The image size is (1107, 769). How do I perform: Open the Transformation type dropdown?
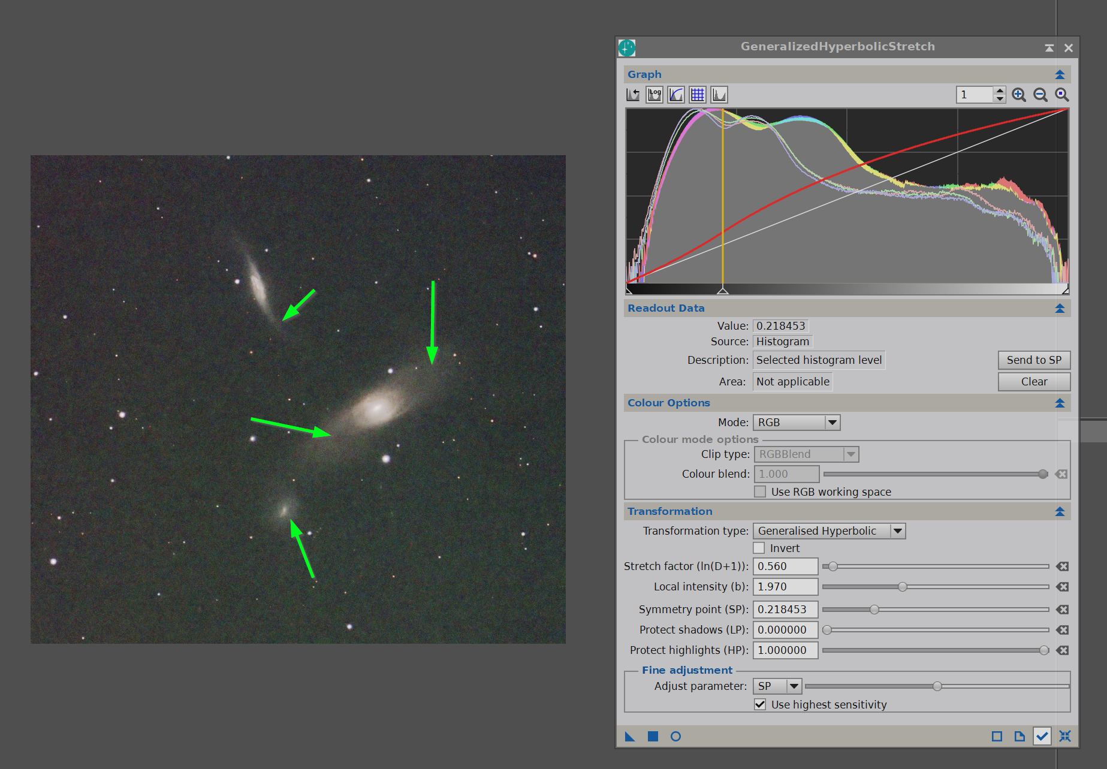pos(829,531)
